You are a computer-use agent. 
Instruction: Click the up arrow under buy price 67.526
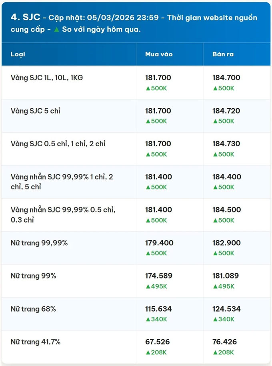pos(148,352)
